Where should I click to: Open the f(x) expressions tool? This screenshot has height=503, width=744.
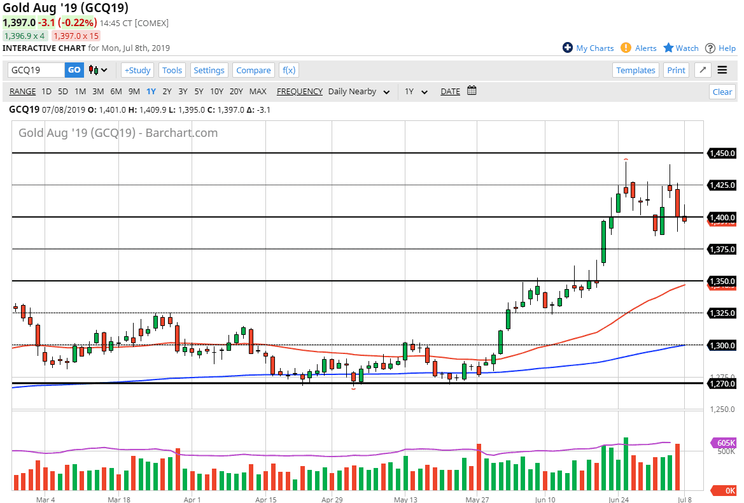tap(289, 70)
